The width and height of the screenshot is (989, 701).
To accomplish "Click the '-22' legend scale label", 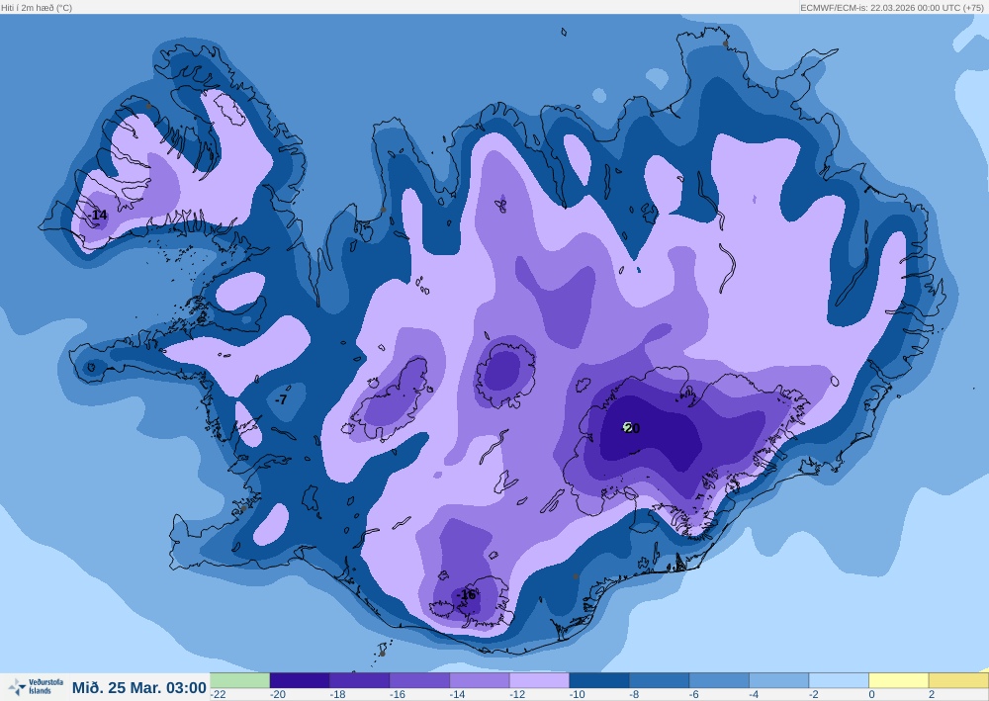I will point(219,694).
